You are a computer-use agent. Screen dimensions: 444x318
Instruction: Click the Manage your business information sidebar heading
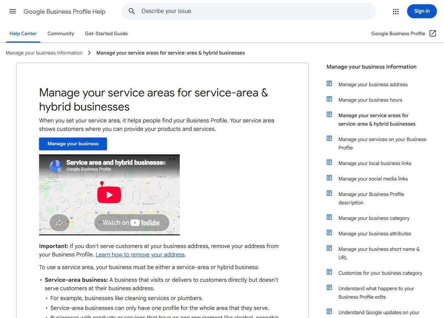(x=372, y=67)
